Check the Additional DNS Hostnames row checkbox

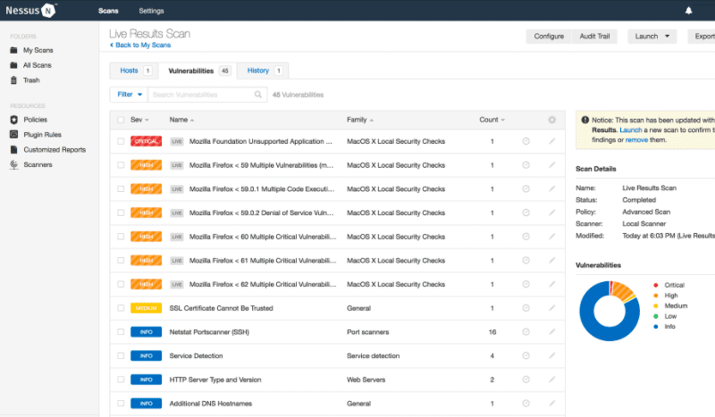point(121,404)
